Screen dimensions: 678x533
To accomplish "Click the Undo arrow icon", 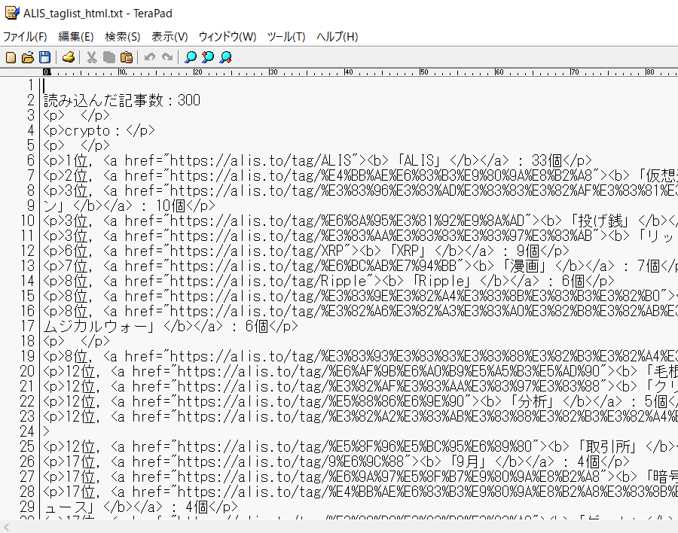I will point(150,57).
